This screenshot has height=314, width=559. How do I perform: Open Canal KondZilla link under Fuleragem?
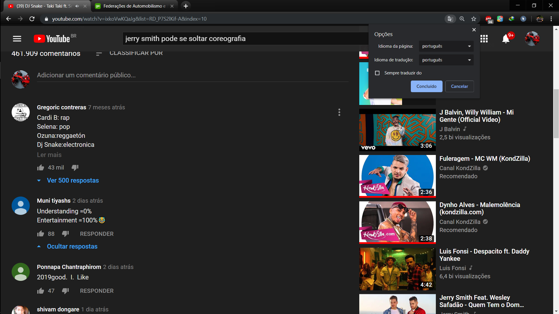(460, 168)
